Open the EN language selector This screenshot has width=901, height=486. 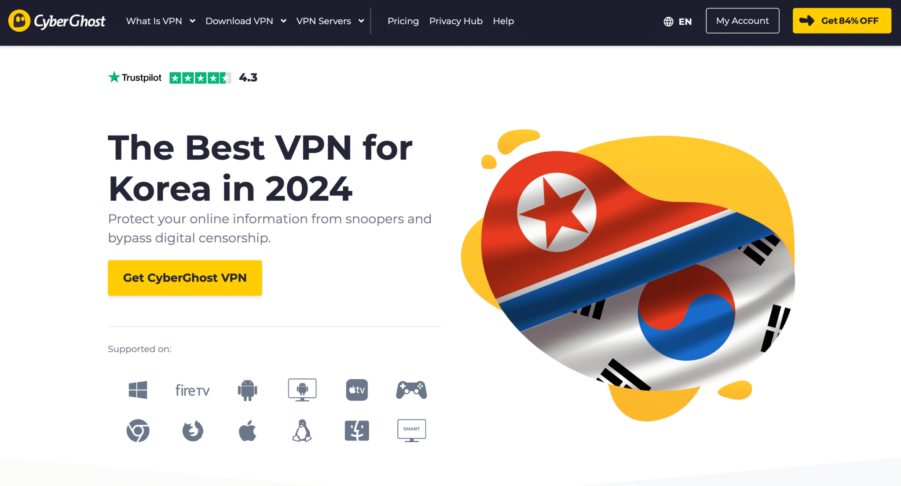(678, 22)
